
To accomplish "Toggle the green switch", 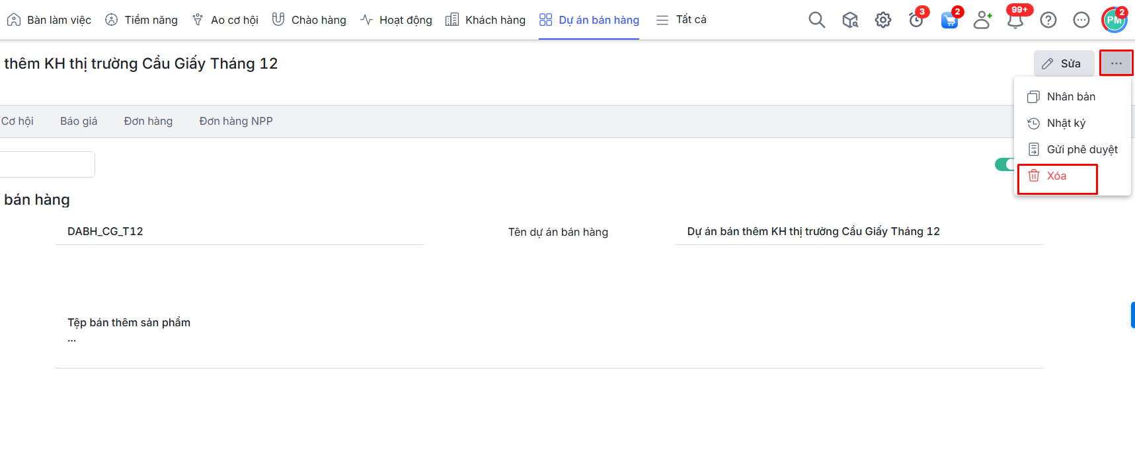I will point(1003,164).
